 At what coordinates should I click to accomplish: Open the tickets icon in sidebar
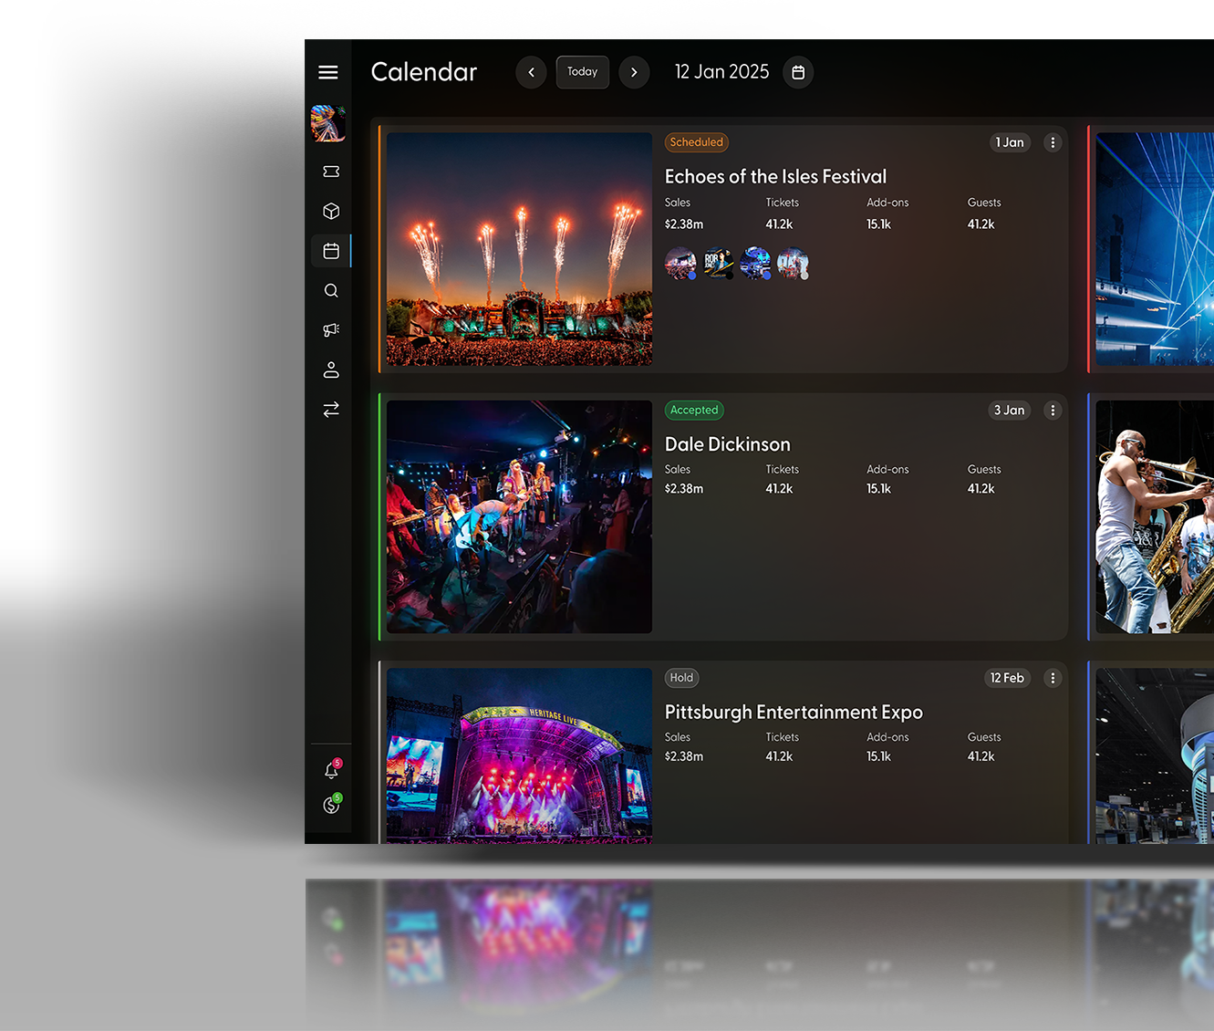click(331, 172)
